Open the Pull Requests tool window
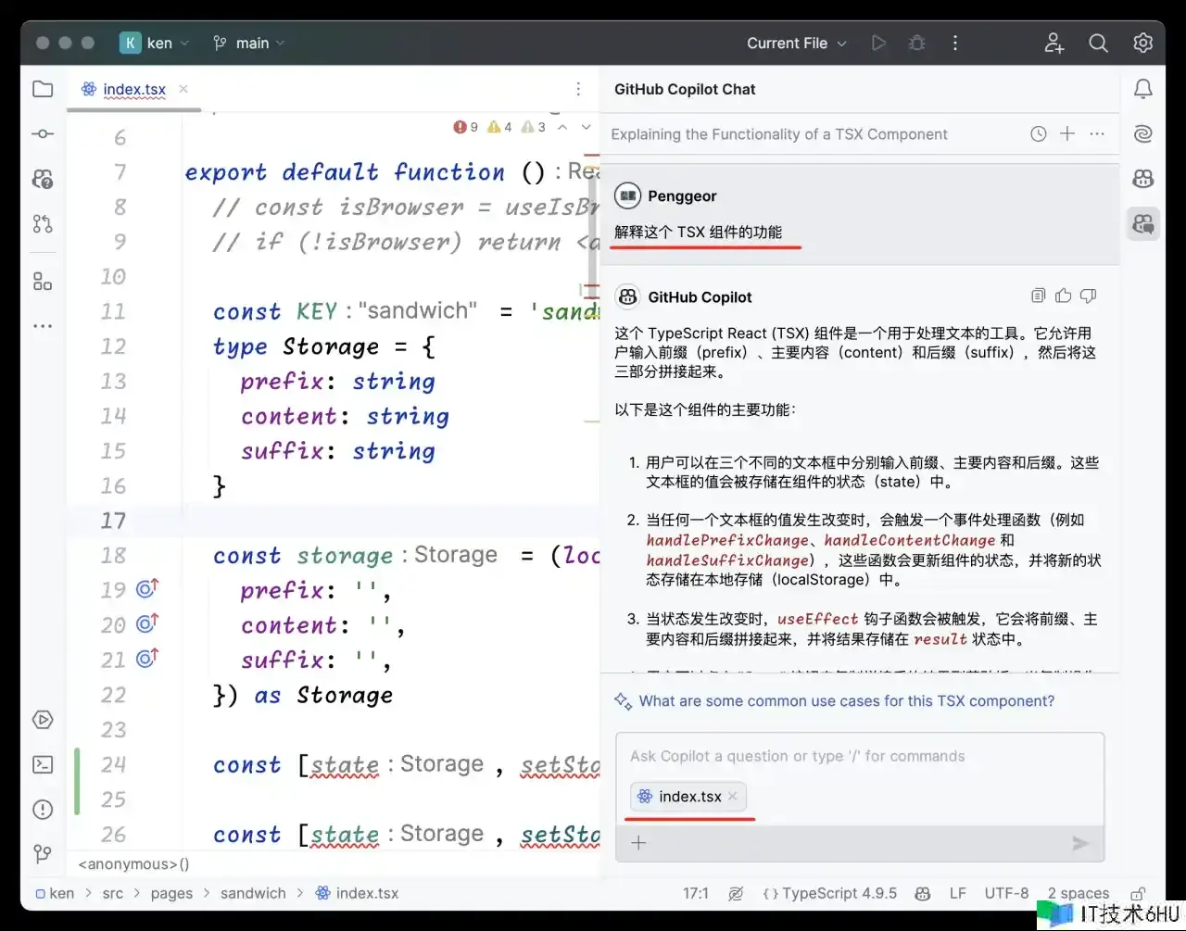This screenshot has width=1186, height=931. (x=43, y=223)
